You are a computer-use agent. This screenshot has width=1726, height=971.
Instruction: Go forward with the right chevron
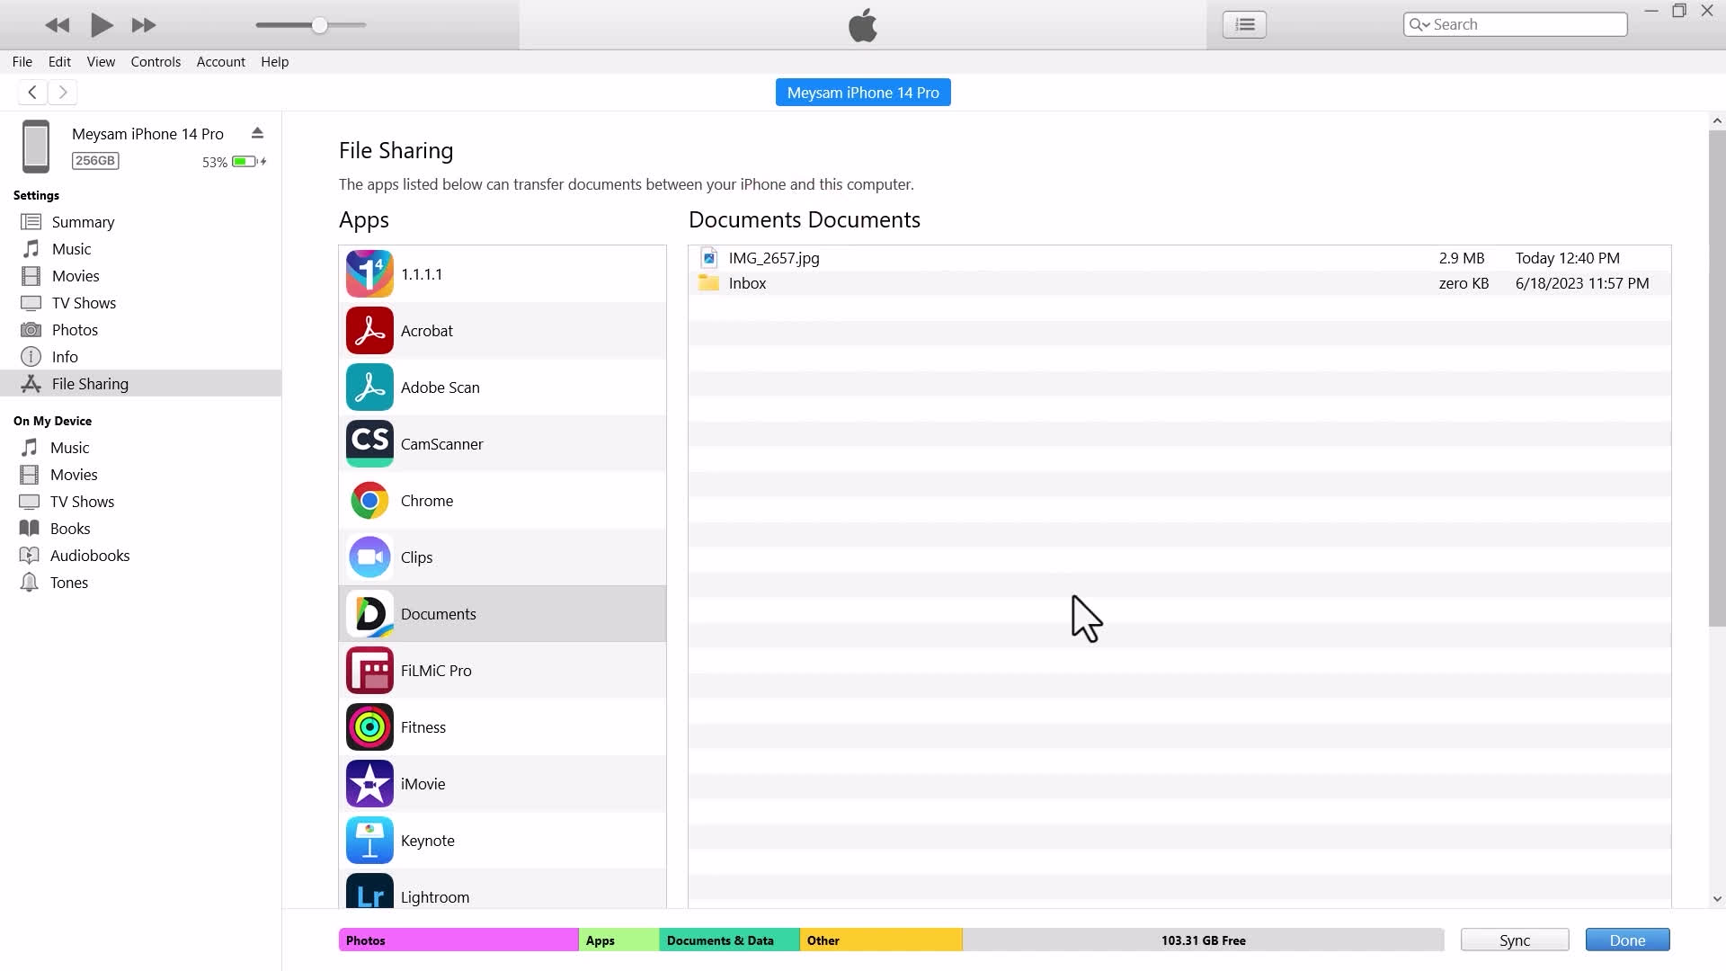tap(63, 92)
